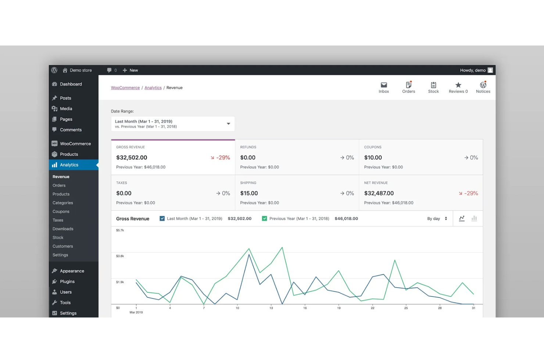Click Howdy, demo profile area
Viewport: 544px width, 363px height.
click(475, 70)
